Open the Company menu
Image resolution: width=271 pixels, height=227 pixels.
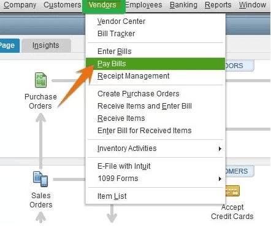click(20, 5)
